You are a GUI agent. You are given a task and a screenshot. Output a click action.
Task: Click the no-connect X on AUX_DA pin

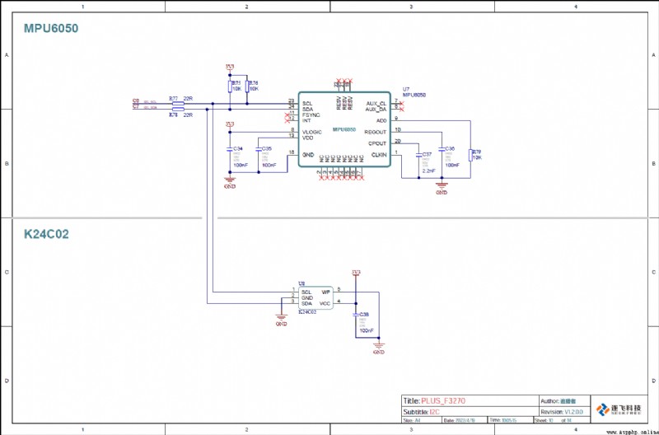coord(401,110)
